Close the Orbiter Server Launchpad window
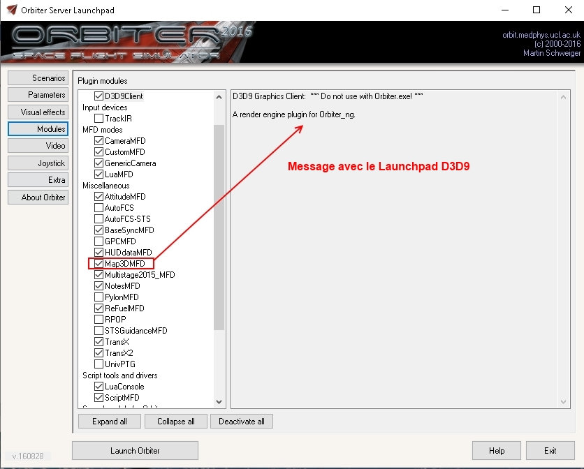Viewport: 584px width, 469px height. coord(569,10)
